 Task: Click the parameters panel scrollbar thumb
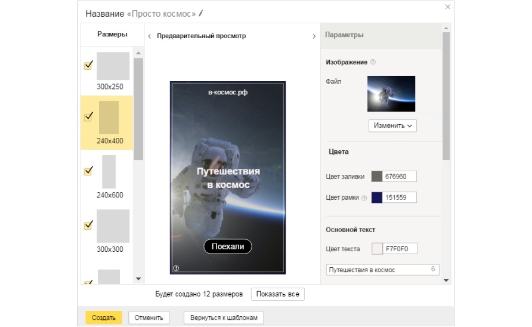coord(446,96)
